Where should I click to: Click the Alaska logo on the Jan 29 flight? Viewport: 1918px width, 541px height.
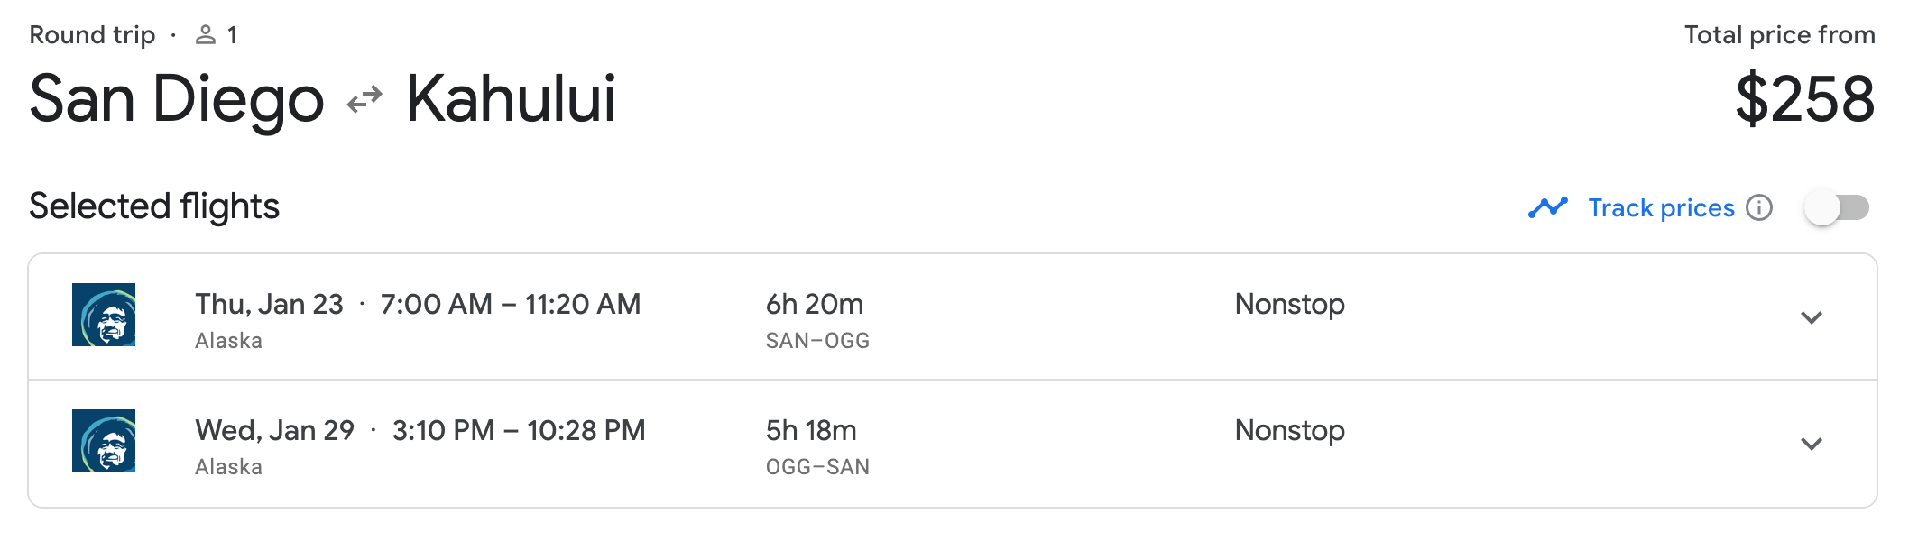point(106,444)
